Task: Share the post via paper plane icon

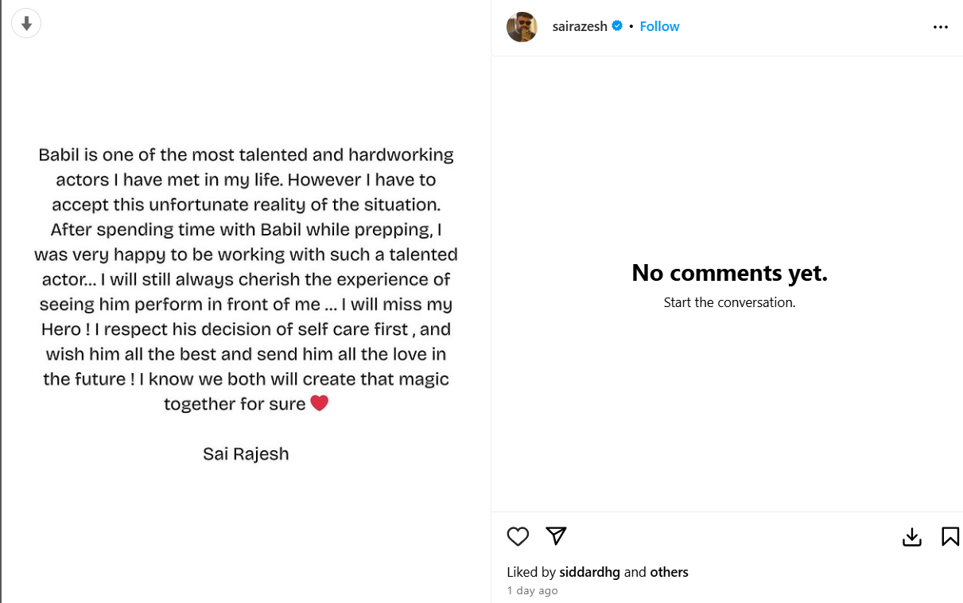Action: 556,536
